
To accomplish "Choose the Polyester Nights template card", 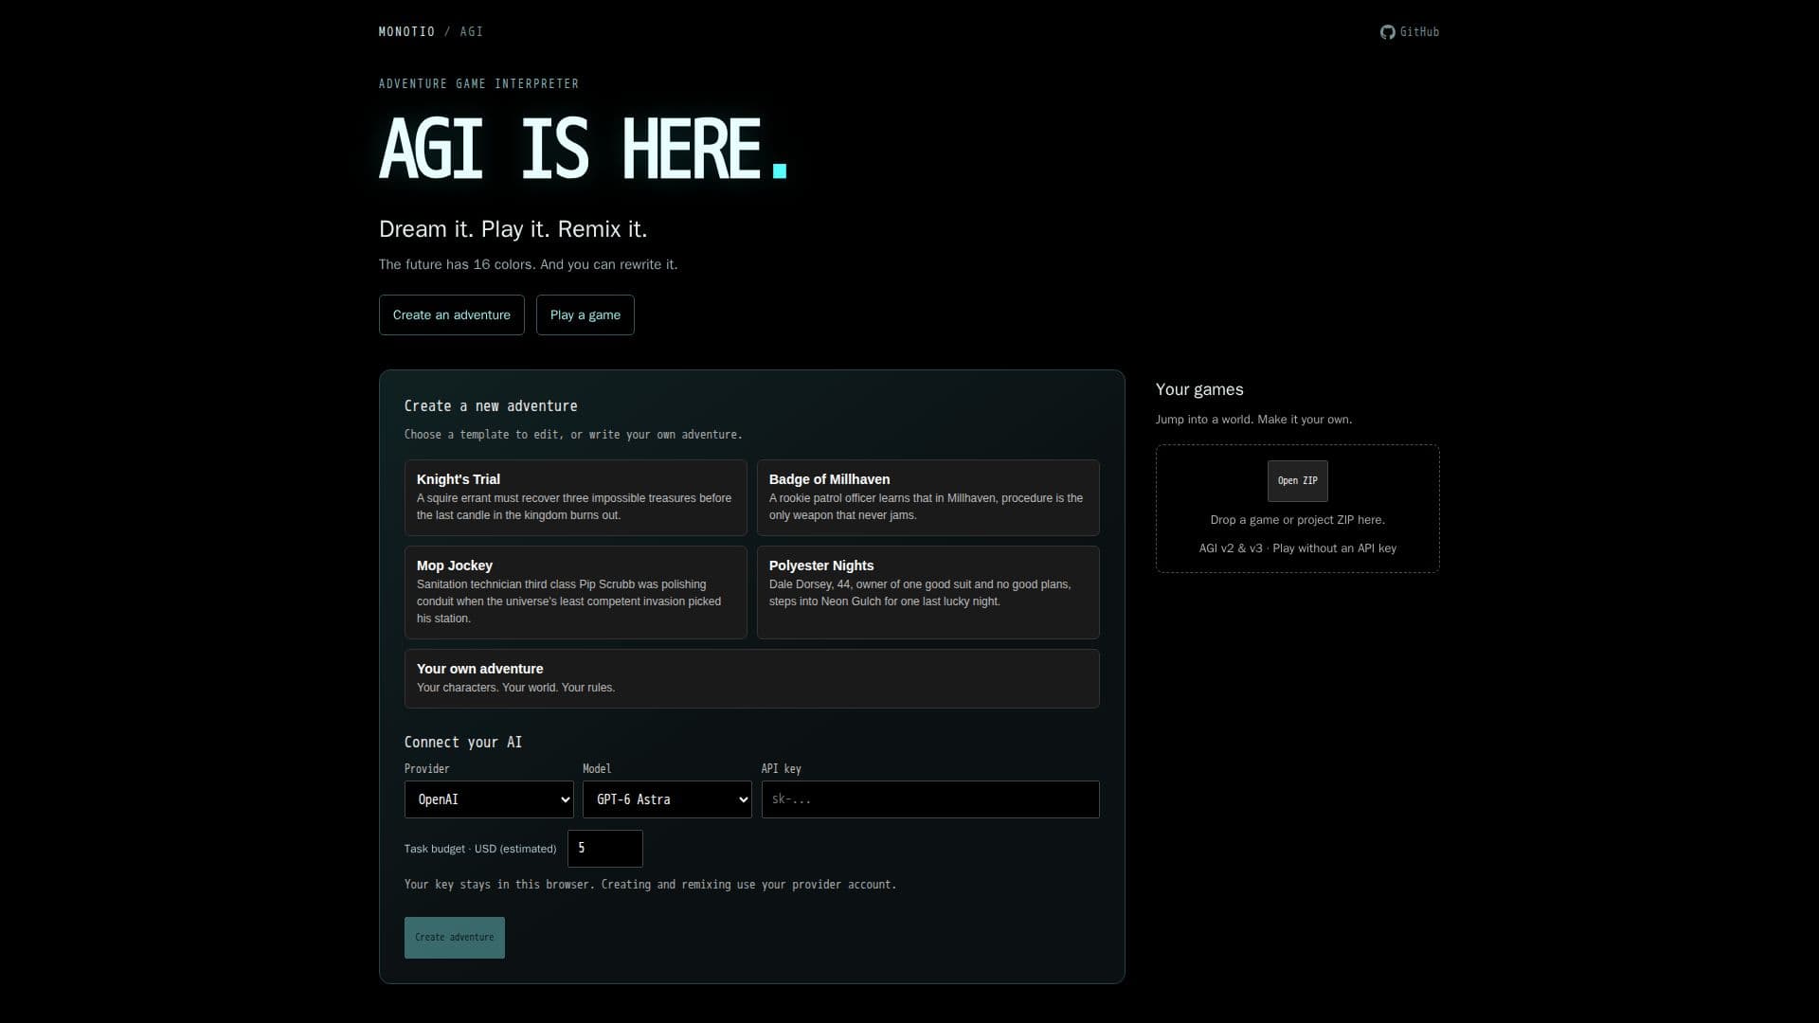I will [x=928, y=592].
